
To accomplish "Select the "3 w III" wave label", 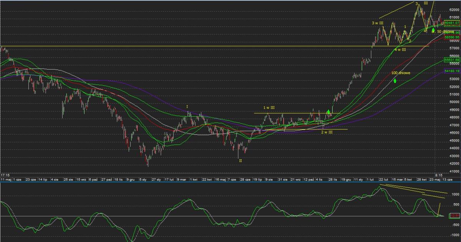I will coord(378,23).
